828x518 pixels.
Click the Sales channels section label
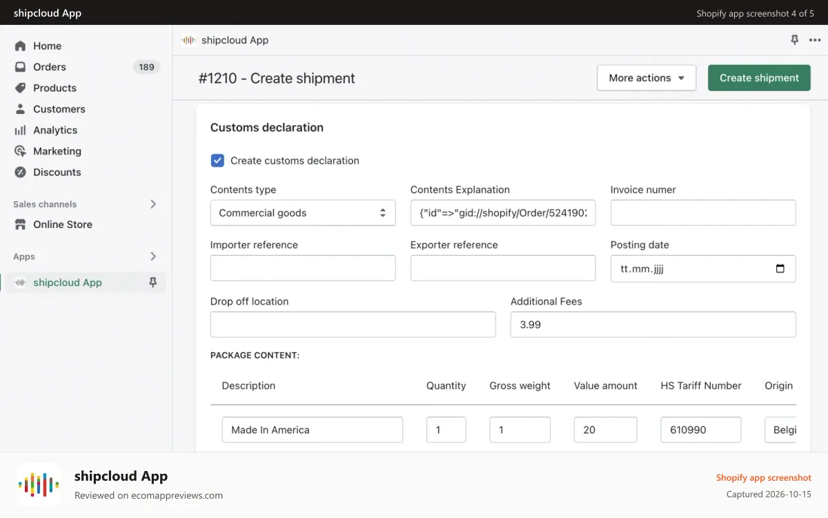45,204
